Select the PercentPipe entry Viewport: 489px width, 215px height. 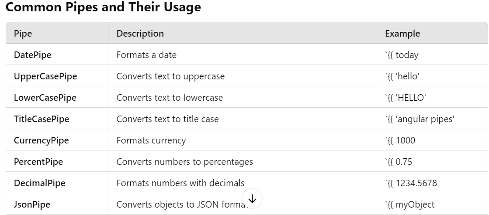(x=38, y=162)
